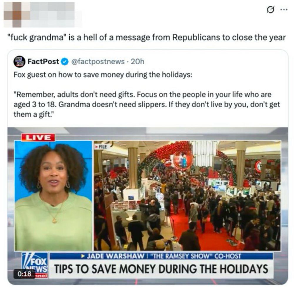Click the 0:18 video duration badge
The width and height of the screenshot is (294, 289).
(x=24, y=274)
